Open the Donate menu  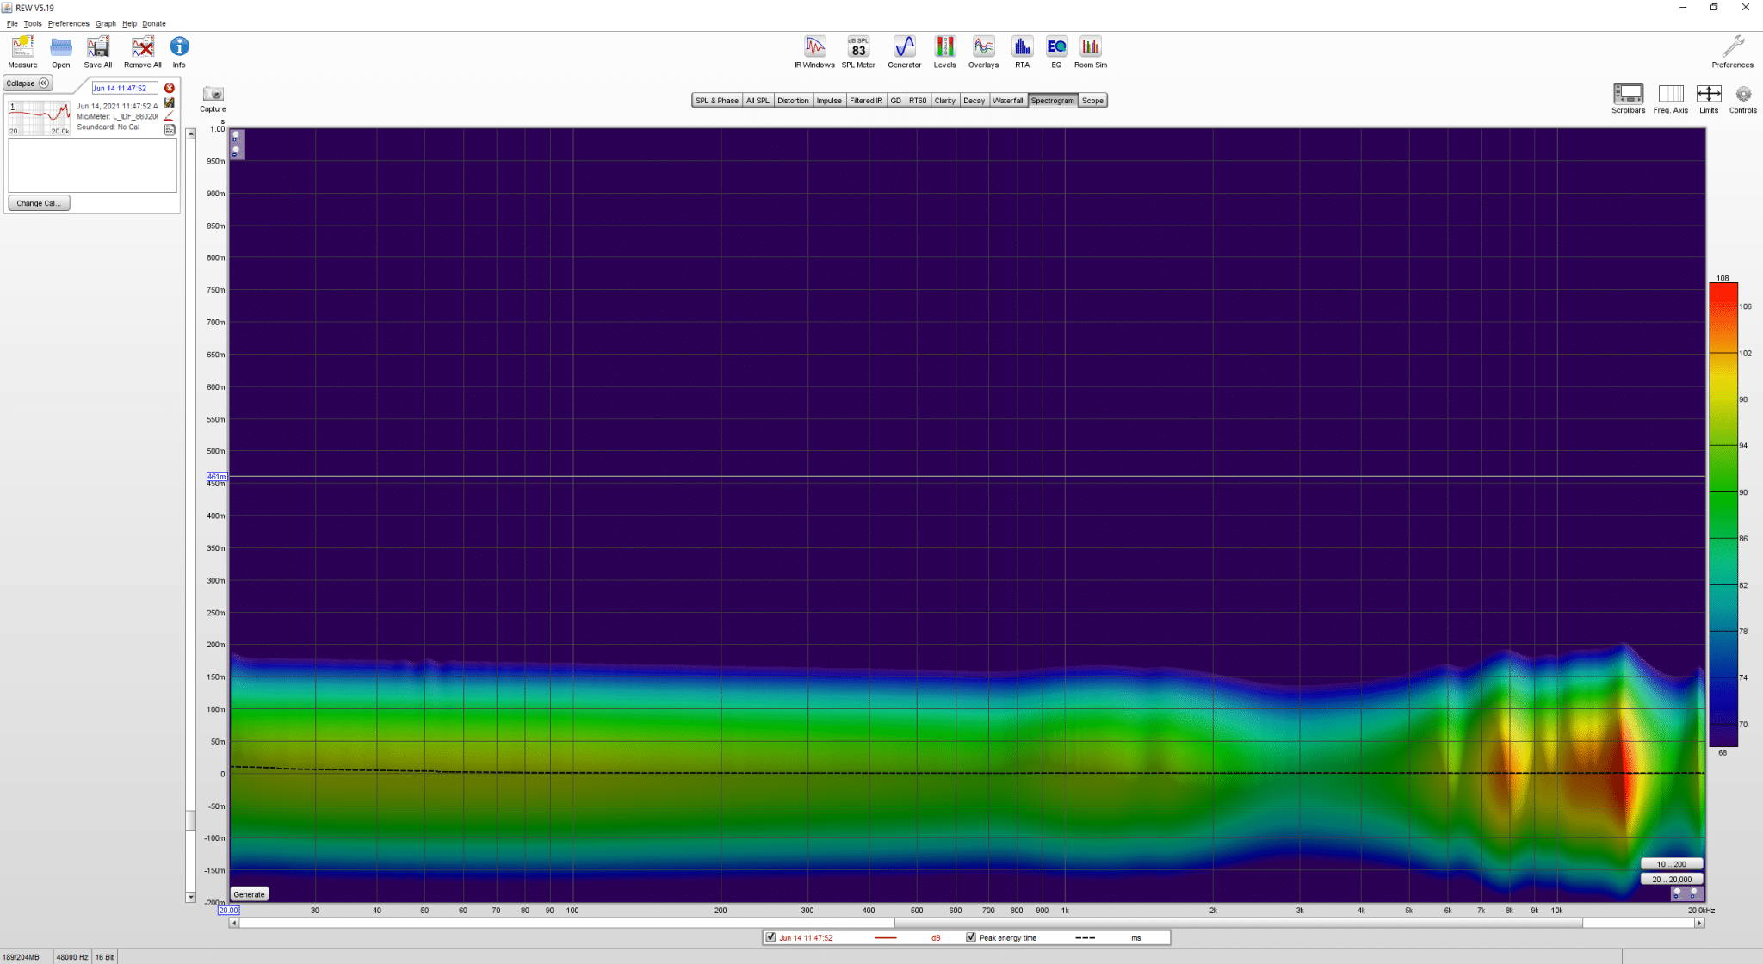tap(154, 23)
